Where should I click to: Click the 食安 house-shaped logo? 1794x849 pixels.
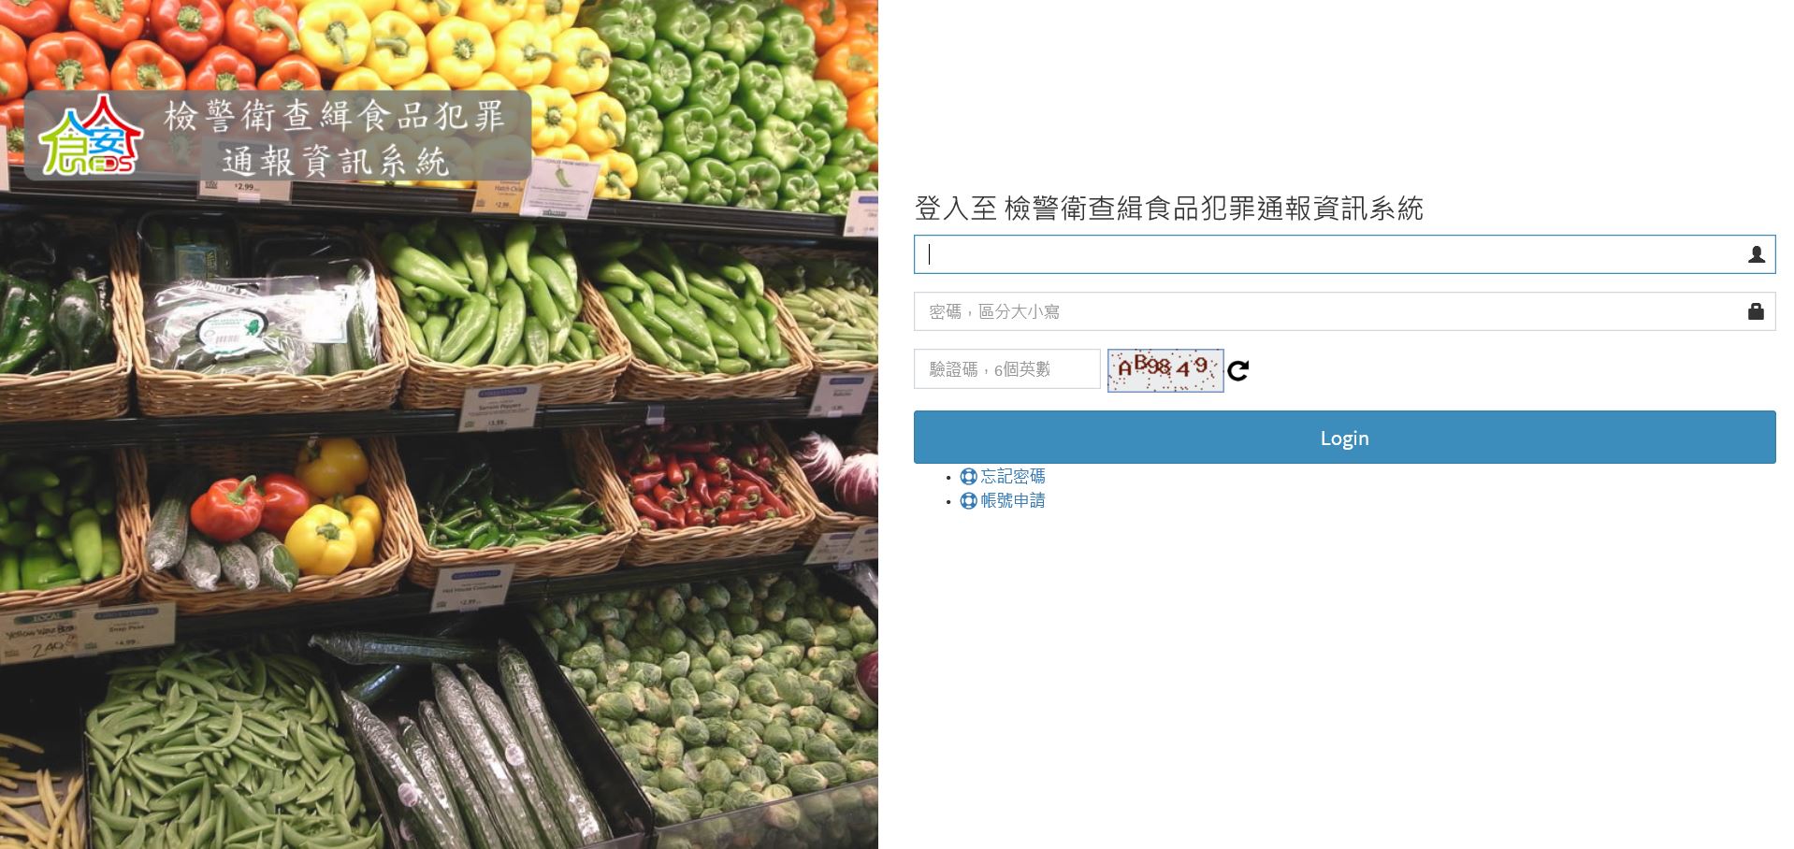coord(91,136)
